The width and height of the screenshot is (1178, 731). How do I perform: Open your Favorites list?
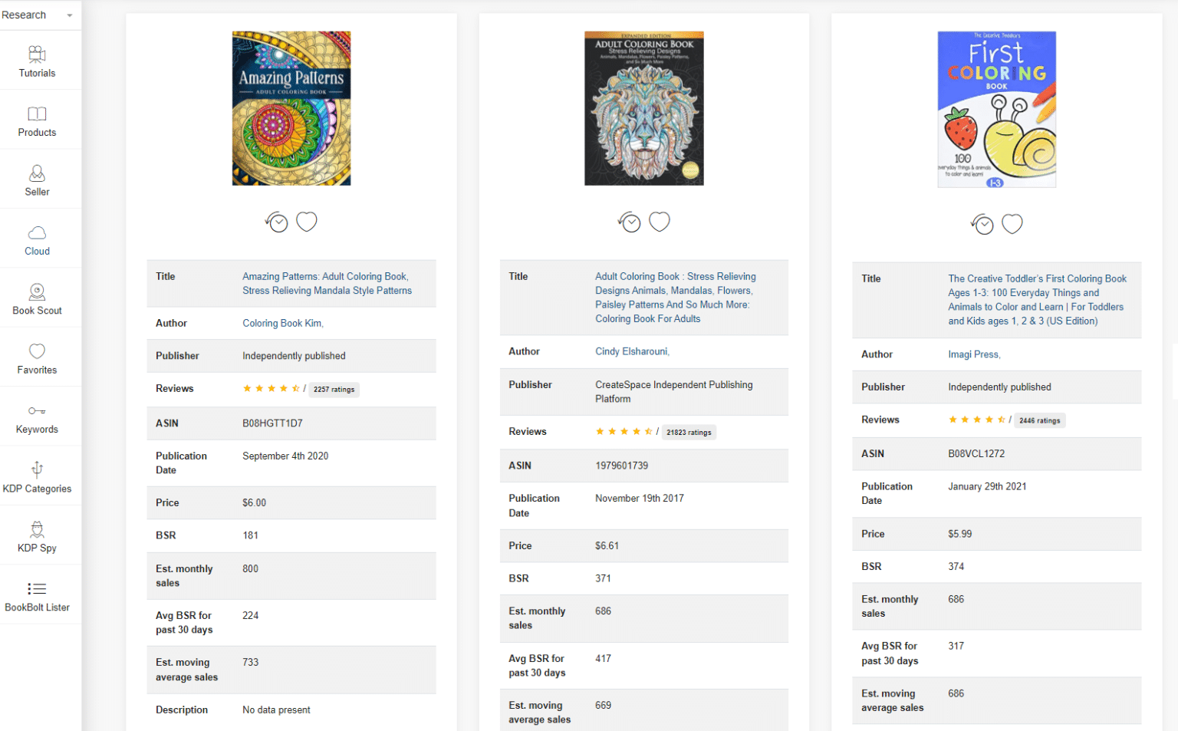(36, 357)
